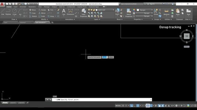The image size is (197, 110).
Task: Open Layer Properties manager
Action: pyautogui.click(x=83, y=13)
